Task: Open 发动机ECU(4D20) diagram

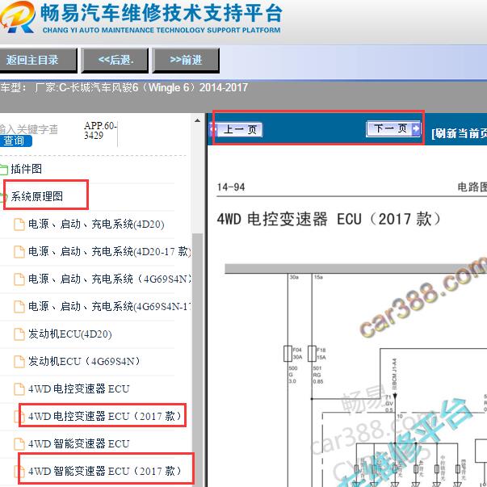Action: [70, 334]
